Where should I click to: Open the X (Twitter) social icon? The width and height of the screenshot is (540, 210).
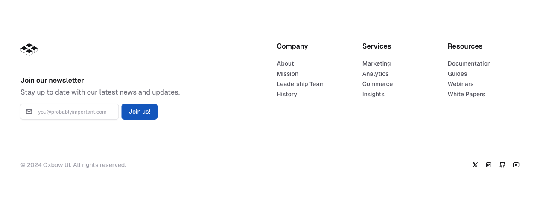click(x=475, y=165)
